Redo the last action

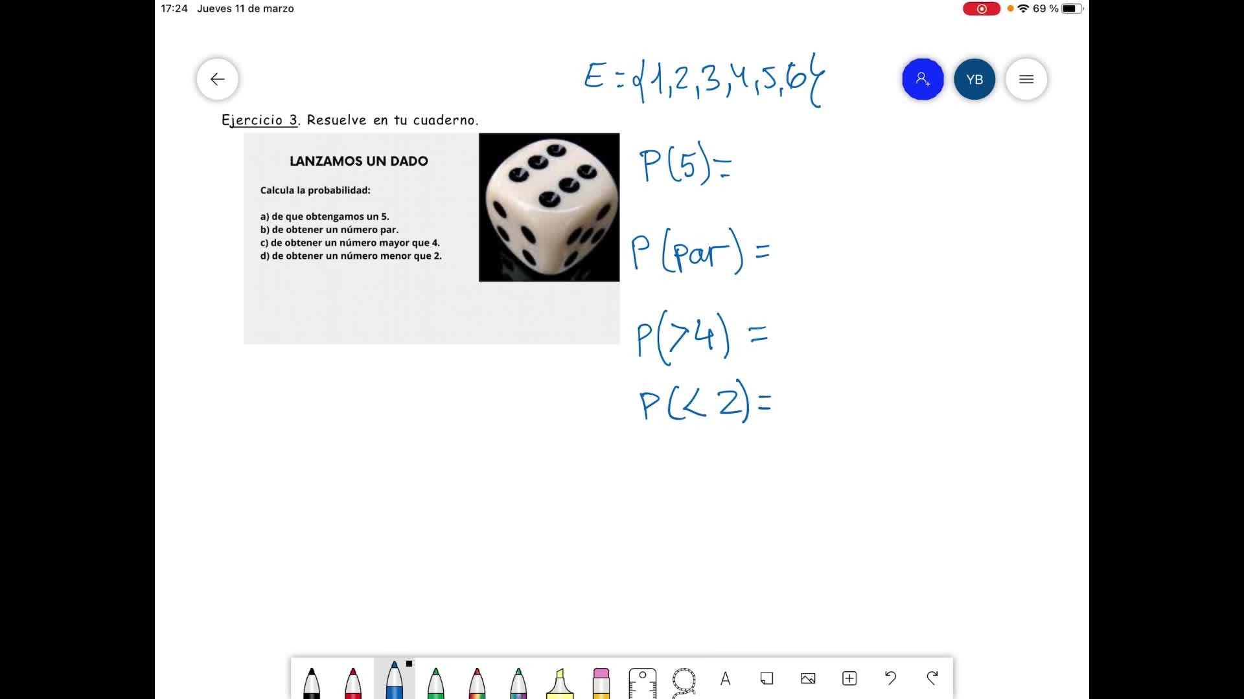932,678
